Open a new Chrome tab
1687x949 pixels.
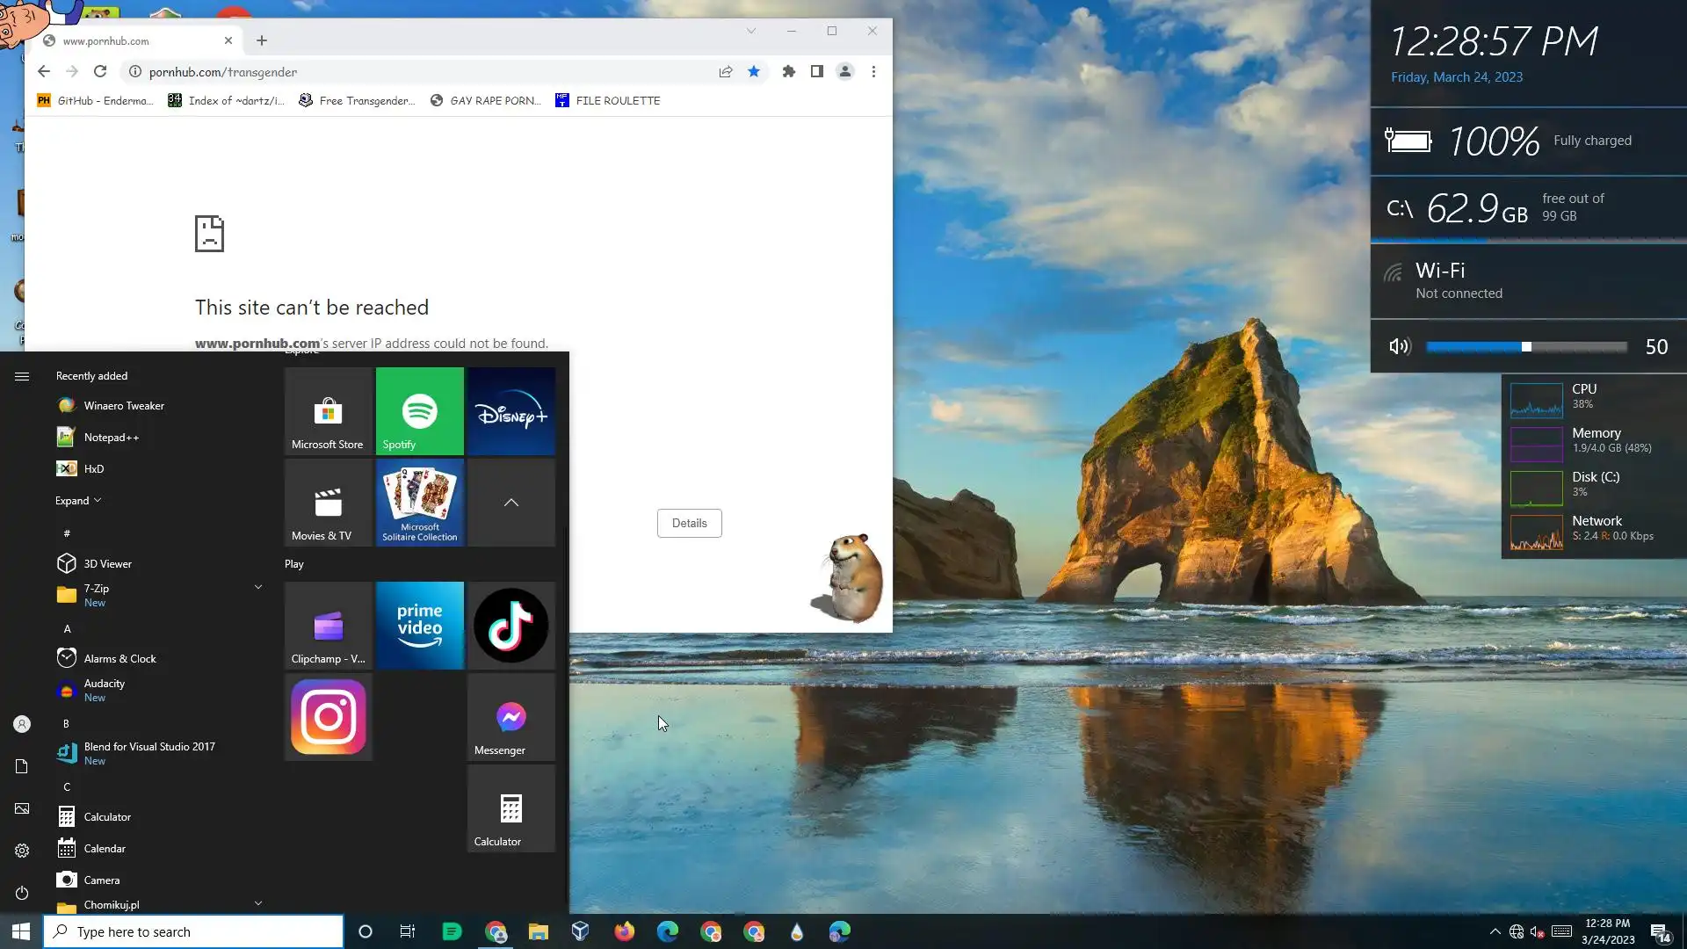click(x=262, y=40)
